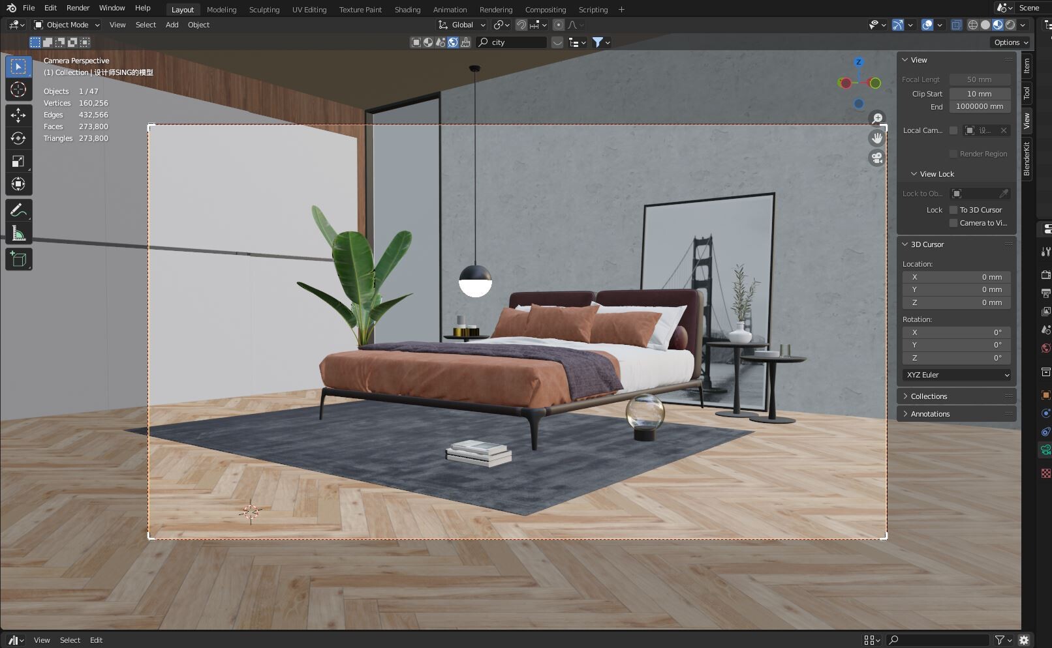Image resolution: width=1052 pixels, height=648 pixels.
Task: Zoom the viewport using the magnifier gizmo
Action: [877, 118]
